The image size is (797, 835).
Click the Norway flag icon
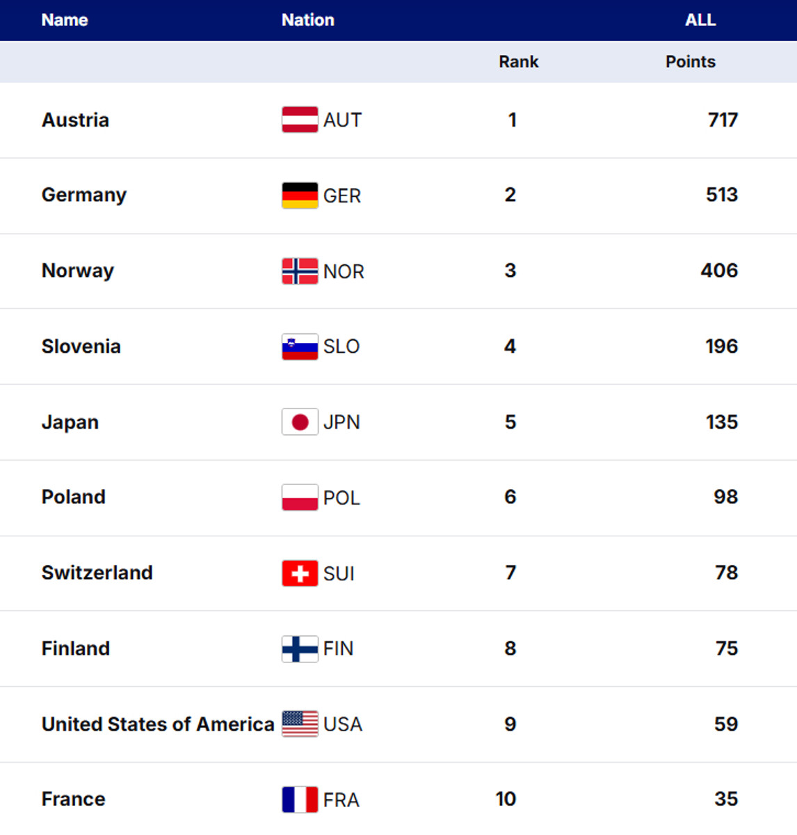coord(300,271)
